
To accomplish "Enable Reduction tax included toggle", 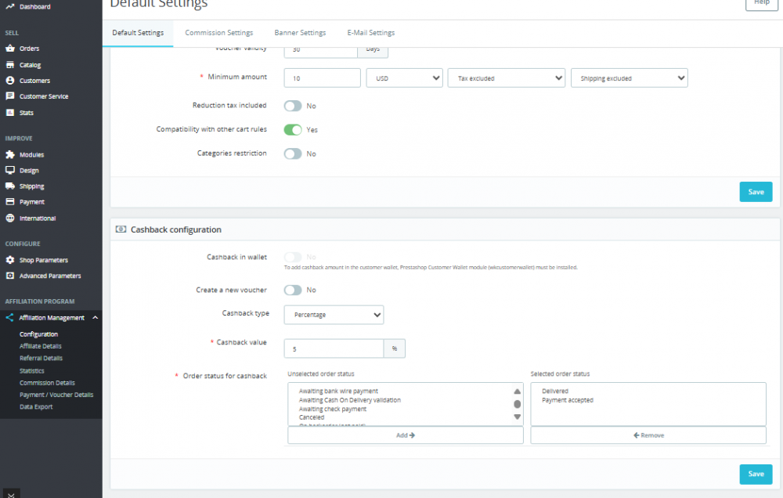I will 293,106.
